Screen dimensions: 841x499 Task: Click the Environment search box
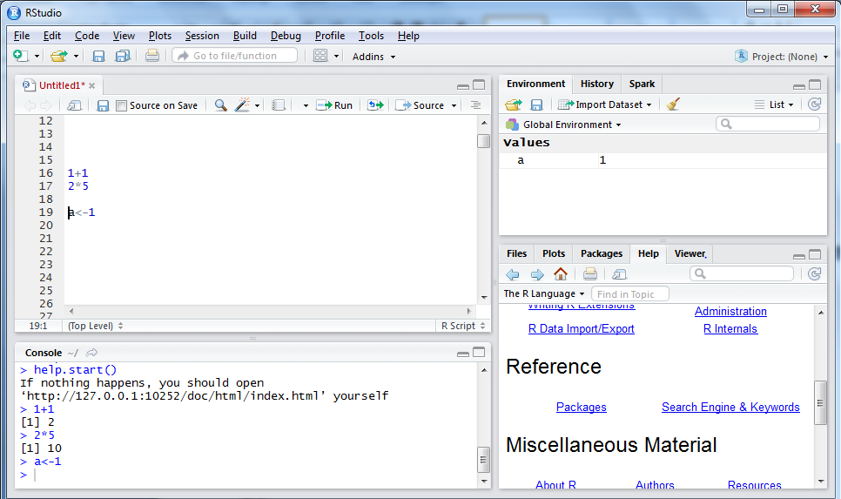pos(768,124)
